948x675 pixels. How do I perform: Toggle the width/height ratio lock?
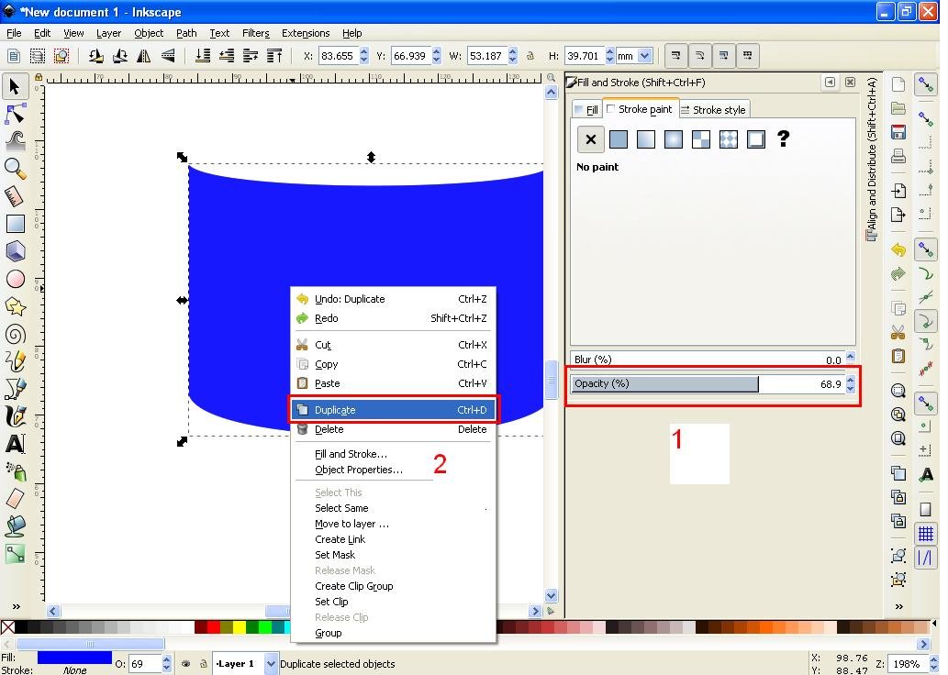[x=530, y=56]
